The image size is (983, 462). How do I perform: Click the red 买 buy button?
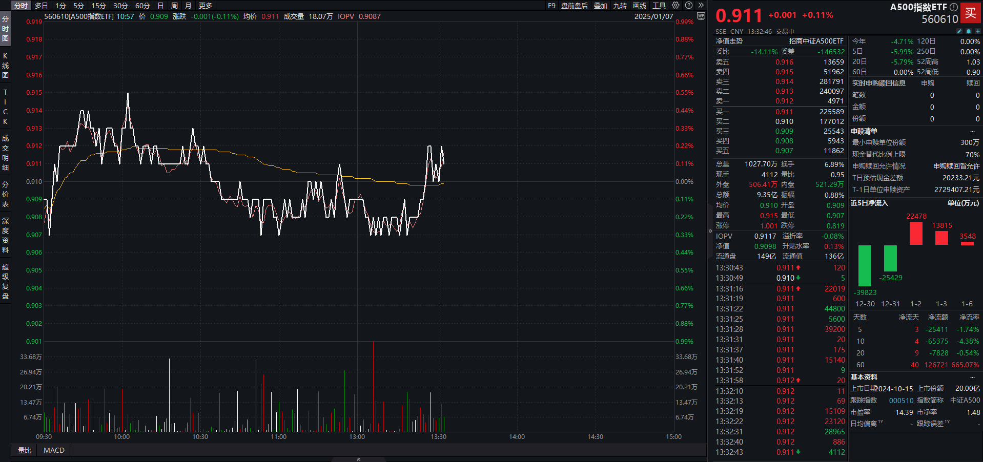point(971,13)
